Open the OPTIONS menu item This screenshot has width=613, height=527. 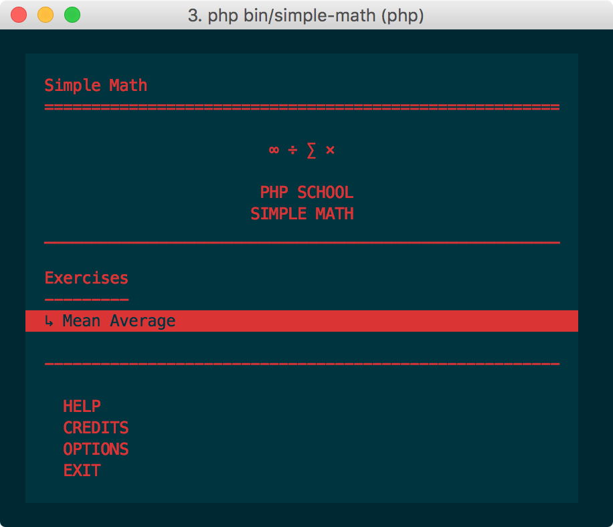point(96,449)
